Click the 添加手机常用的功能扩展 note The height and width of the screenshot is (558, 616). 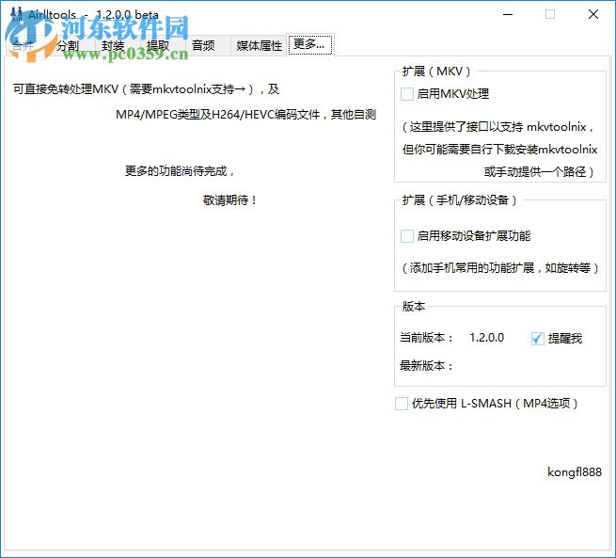pyautogui.click(x=500, y=268)
